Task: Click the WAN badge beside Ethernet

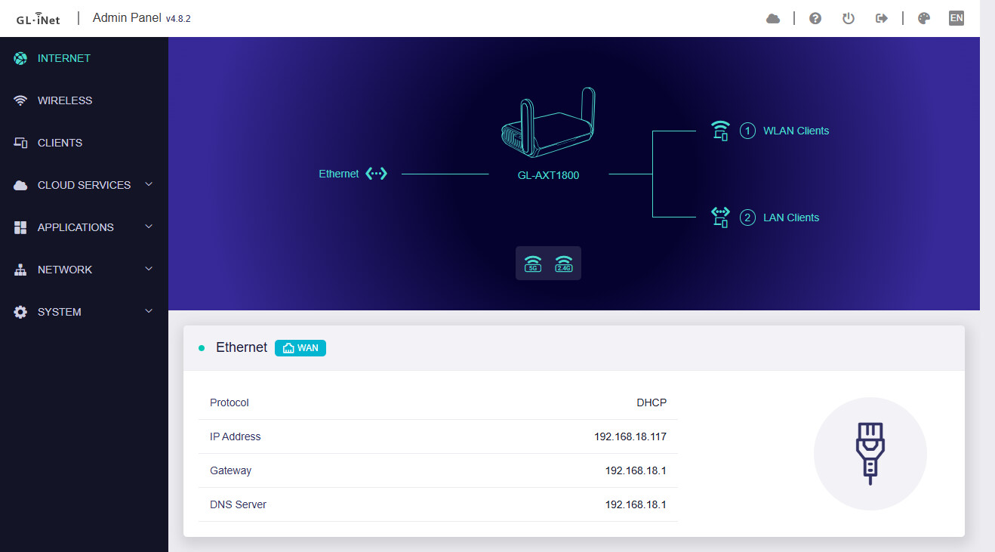Action: 300,347
